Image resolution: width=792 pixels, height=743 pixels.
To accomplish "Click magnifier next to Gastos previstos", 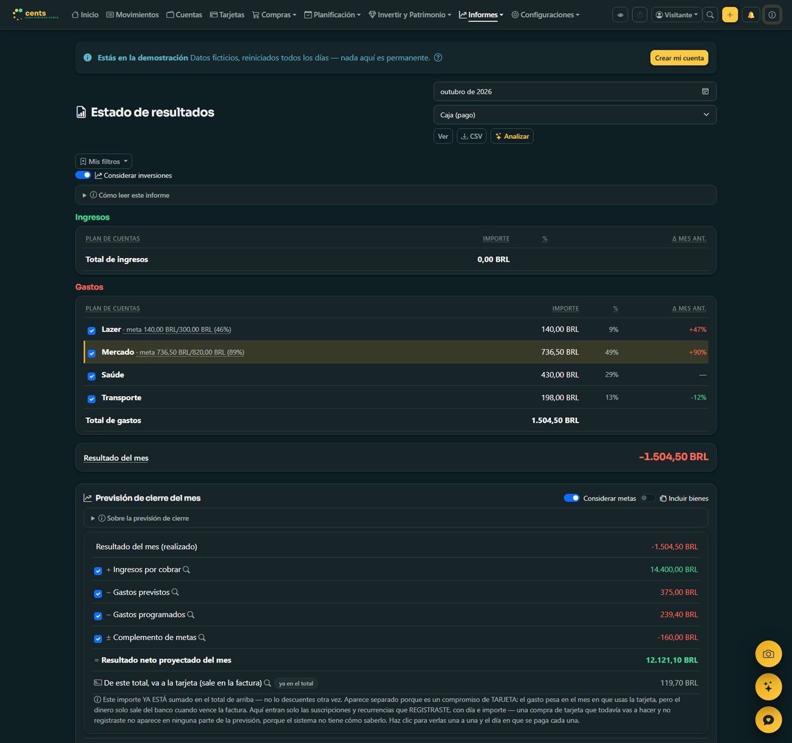I will point(175,592).
